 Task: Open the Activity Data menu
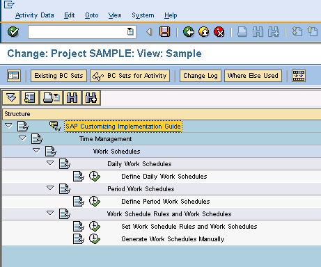click(x=35, y=15)
